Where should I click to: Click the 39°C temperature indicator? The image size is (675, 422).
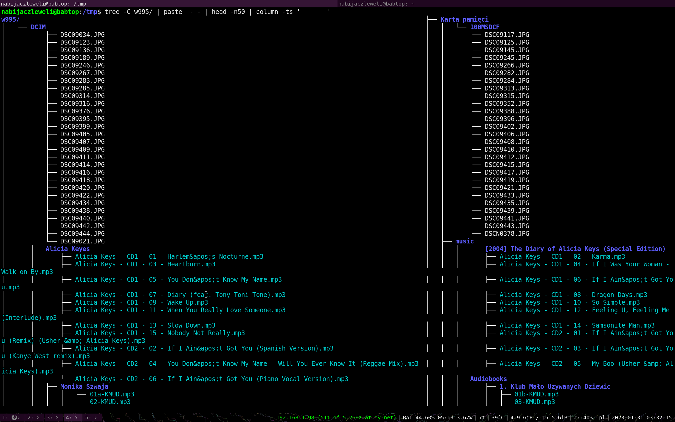click(x=497, y=418)
